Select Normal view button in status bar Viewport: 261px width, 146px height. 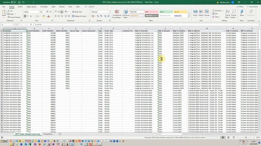point(223,137)
